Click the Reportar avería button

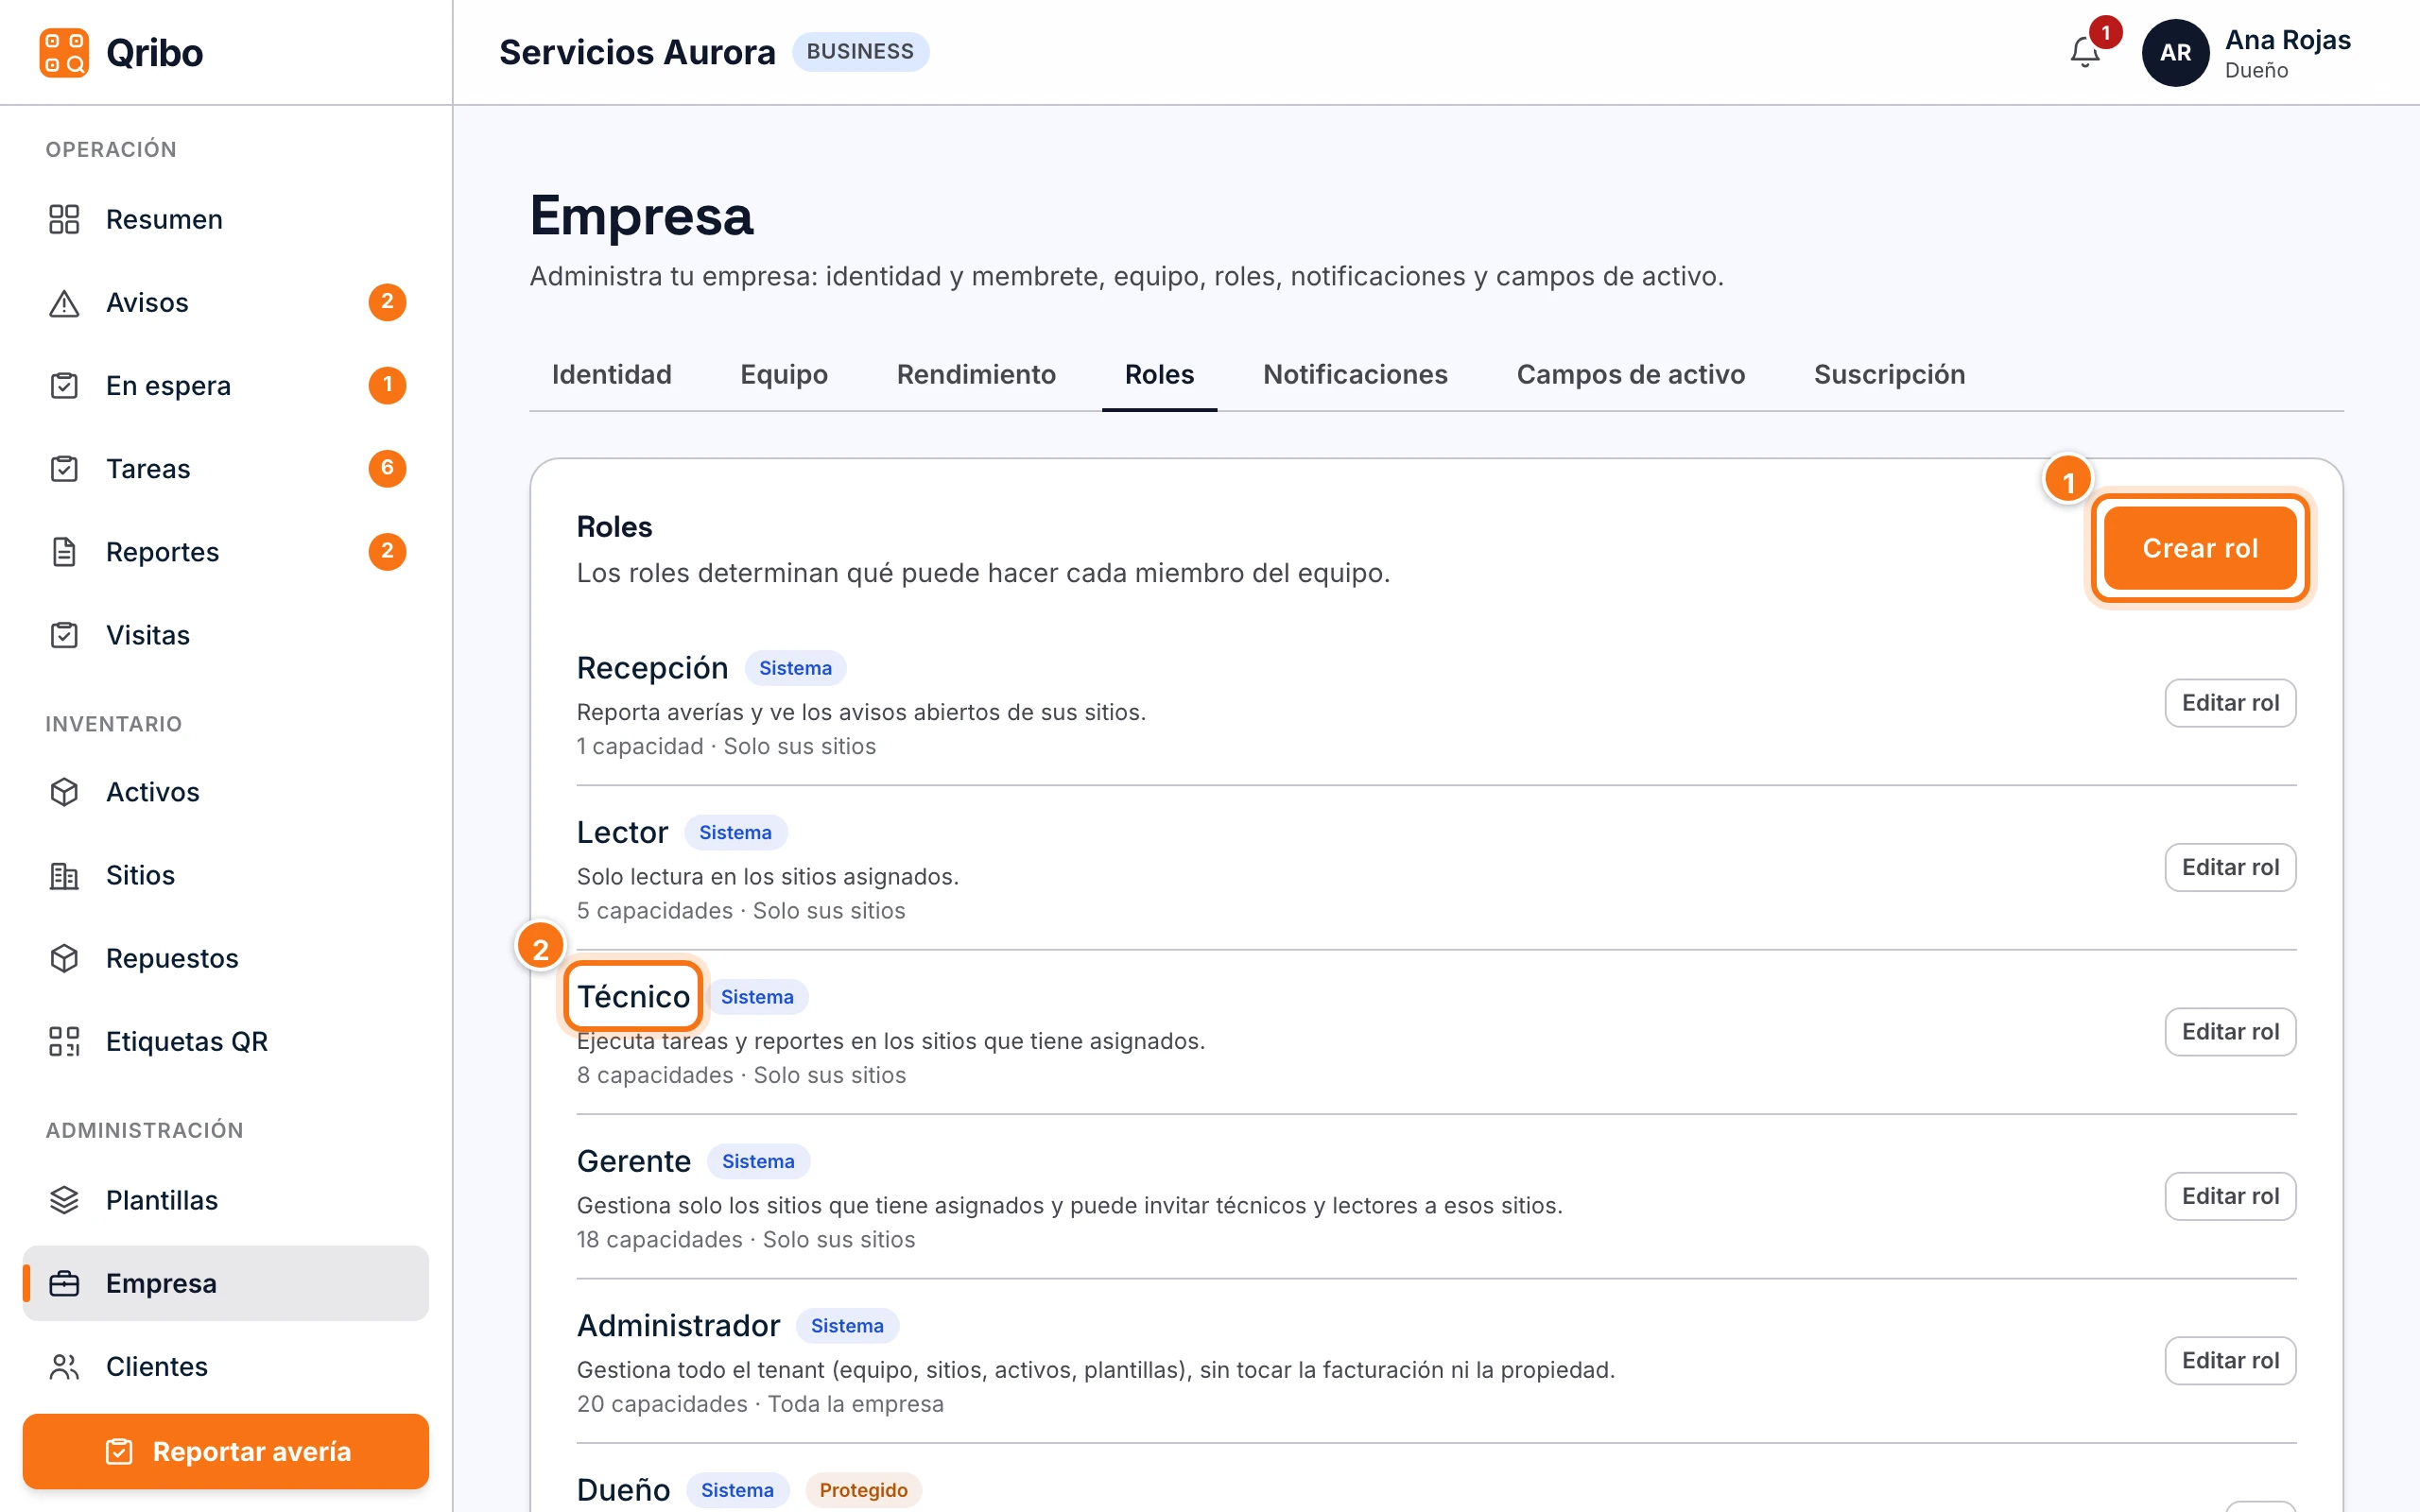point(226,1451)
